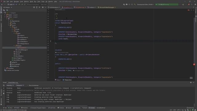Viewport: 197px width, 111px height.
Task: Click FDataInvItem breadcrumb
Action: 67,80
